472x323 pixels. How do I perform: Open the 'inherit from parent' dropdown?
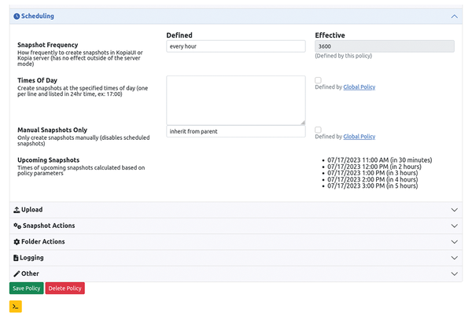click(236, 131)
